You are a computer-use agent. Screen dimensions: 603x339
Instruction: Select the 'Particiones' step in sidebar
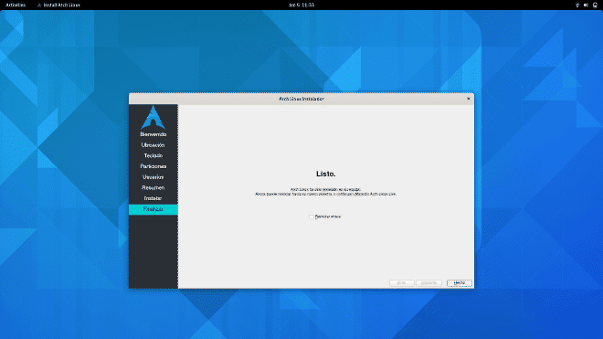tap(153, 166)
